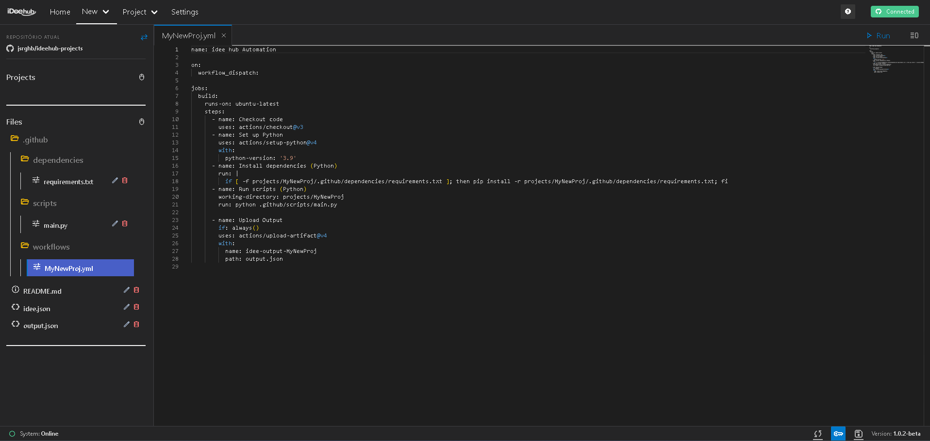This screenshot has width=930, height=441.
Task: Click the repository switch arrows icon
Action: click(x=144, y=37)
